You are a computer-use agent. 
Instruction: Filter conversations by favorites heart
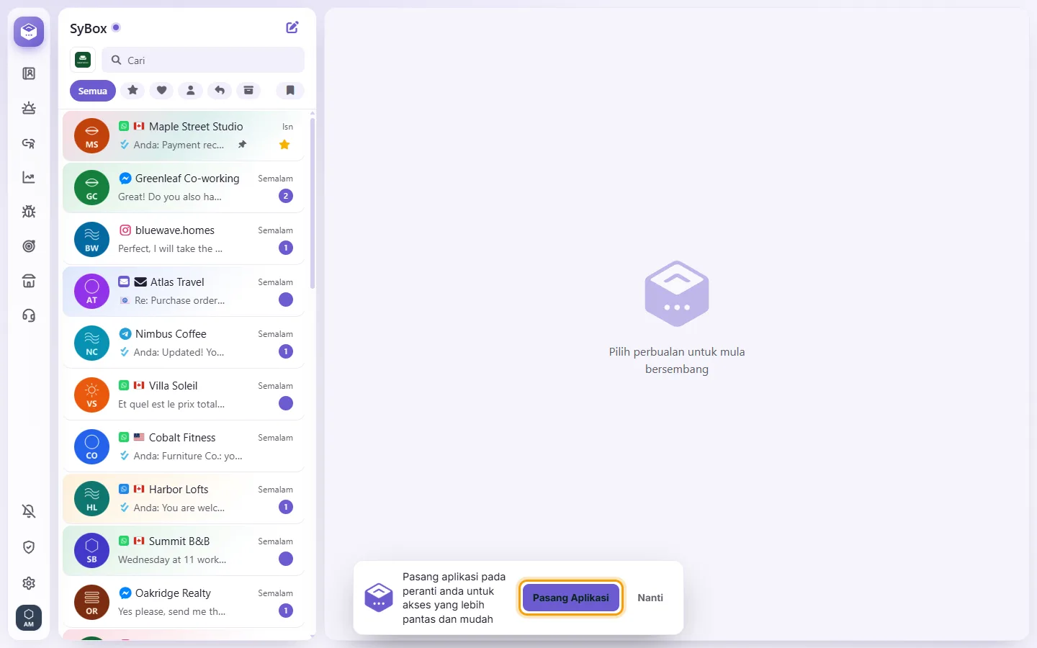point(162,90)
